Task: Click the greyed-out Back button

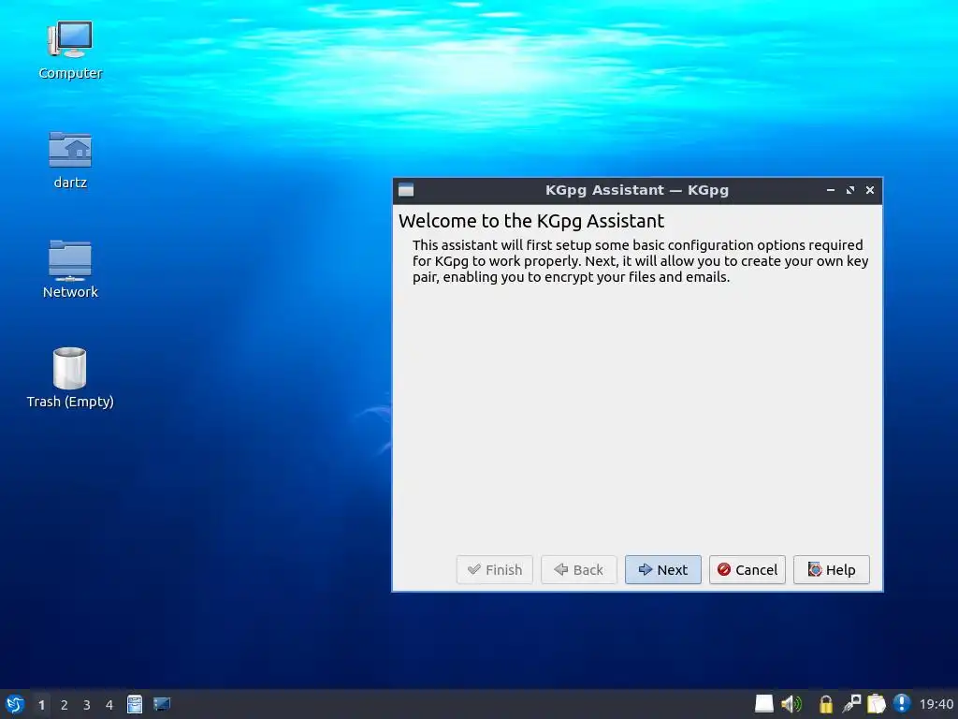Action: 578,570
